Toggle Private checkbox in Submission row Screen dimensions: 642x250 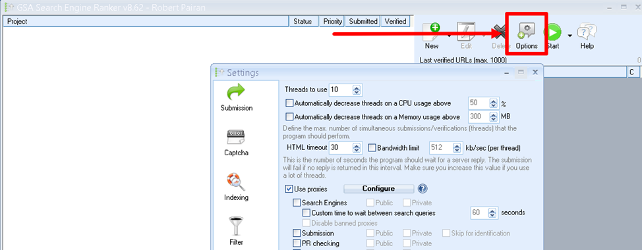[406, 234]
